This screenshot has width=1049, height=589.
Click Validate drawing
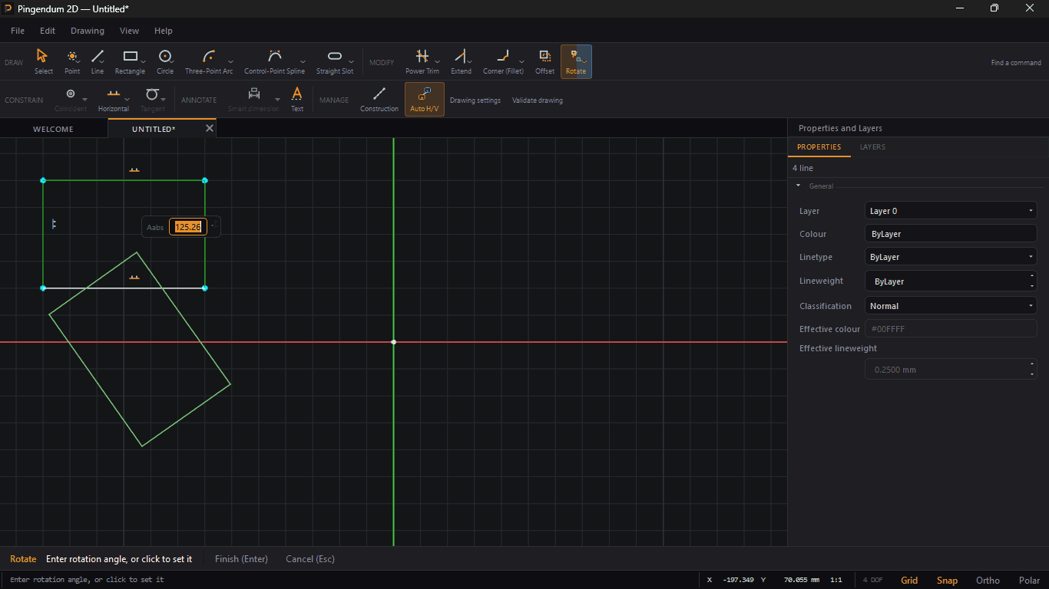tap(538, 100)
